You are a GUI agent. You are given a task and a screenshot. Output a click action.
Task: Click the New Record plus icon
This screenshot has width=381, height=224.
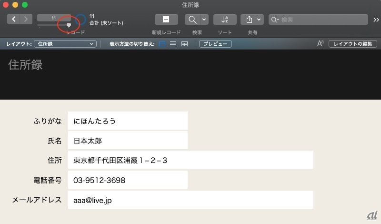(x=166, y=20)
